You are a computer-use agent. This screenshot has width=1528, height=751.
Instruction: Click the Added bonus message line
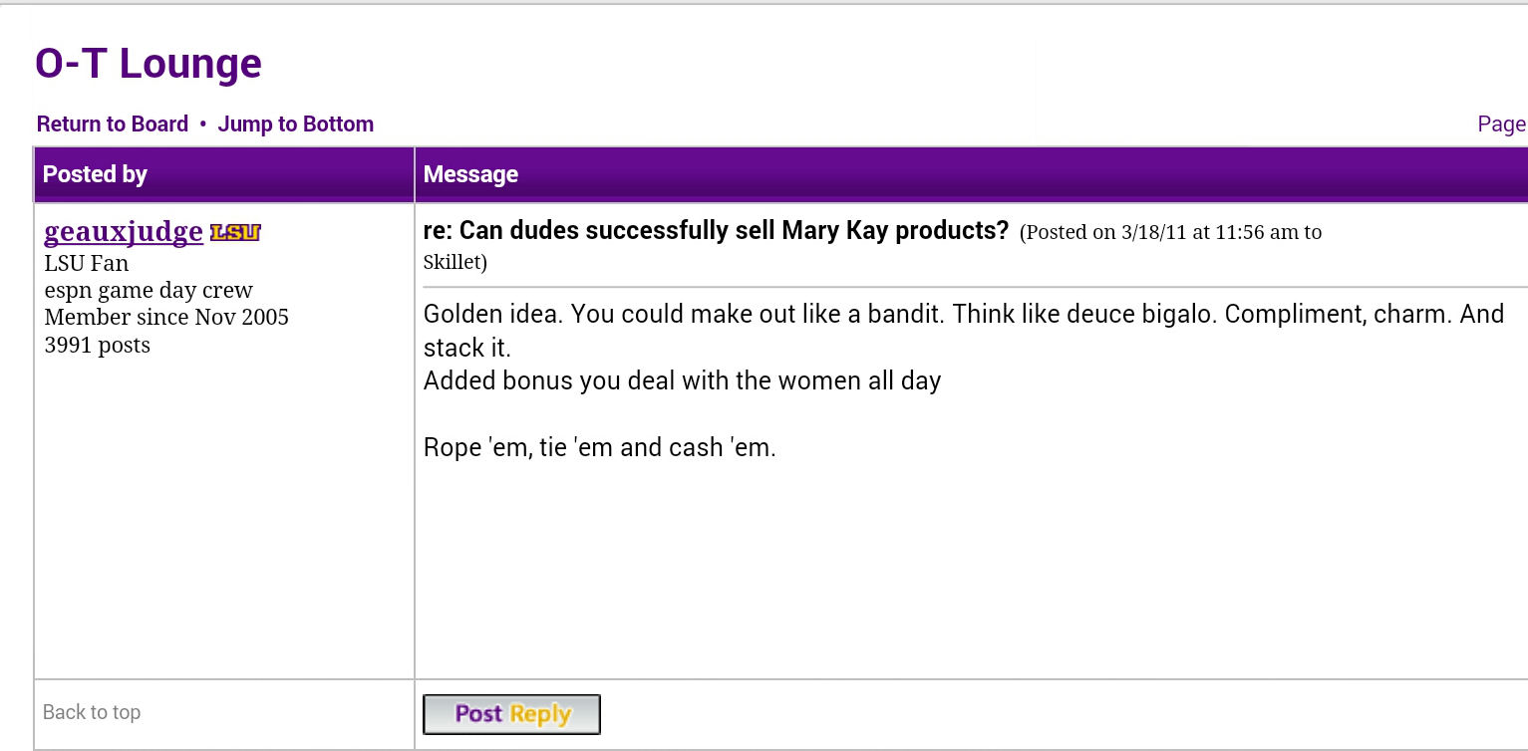683,380
